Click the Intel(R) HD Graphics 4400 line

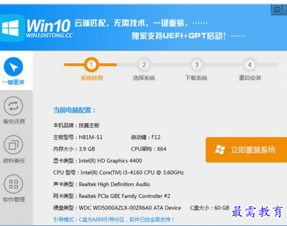(x=97, y=161)
